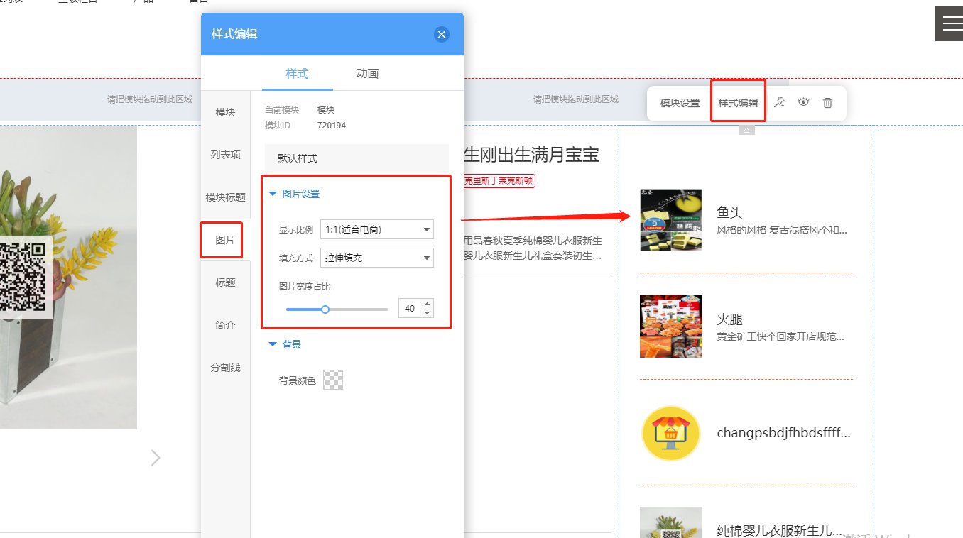This screenshot has height=538, width=963.
Task: Delete module with trash icon
Action: click(x=827, y=103)
